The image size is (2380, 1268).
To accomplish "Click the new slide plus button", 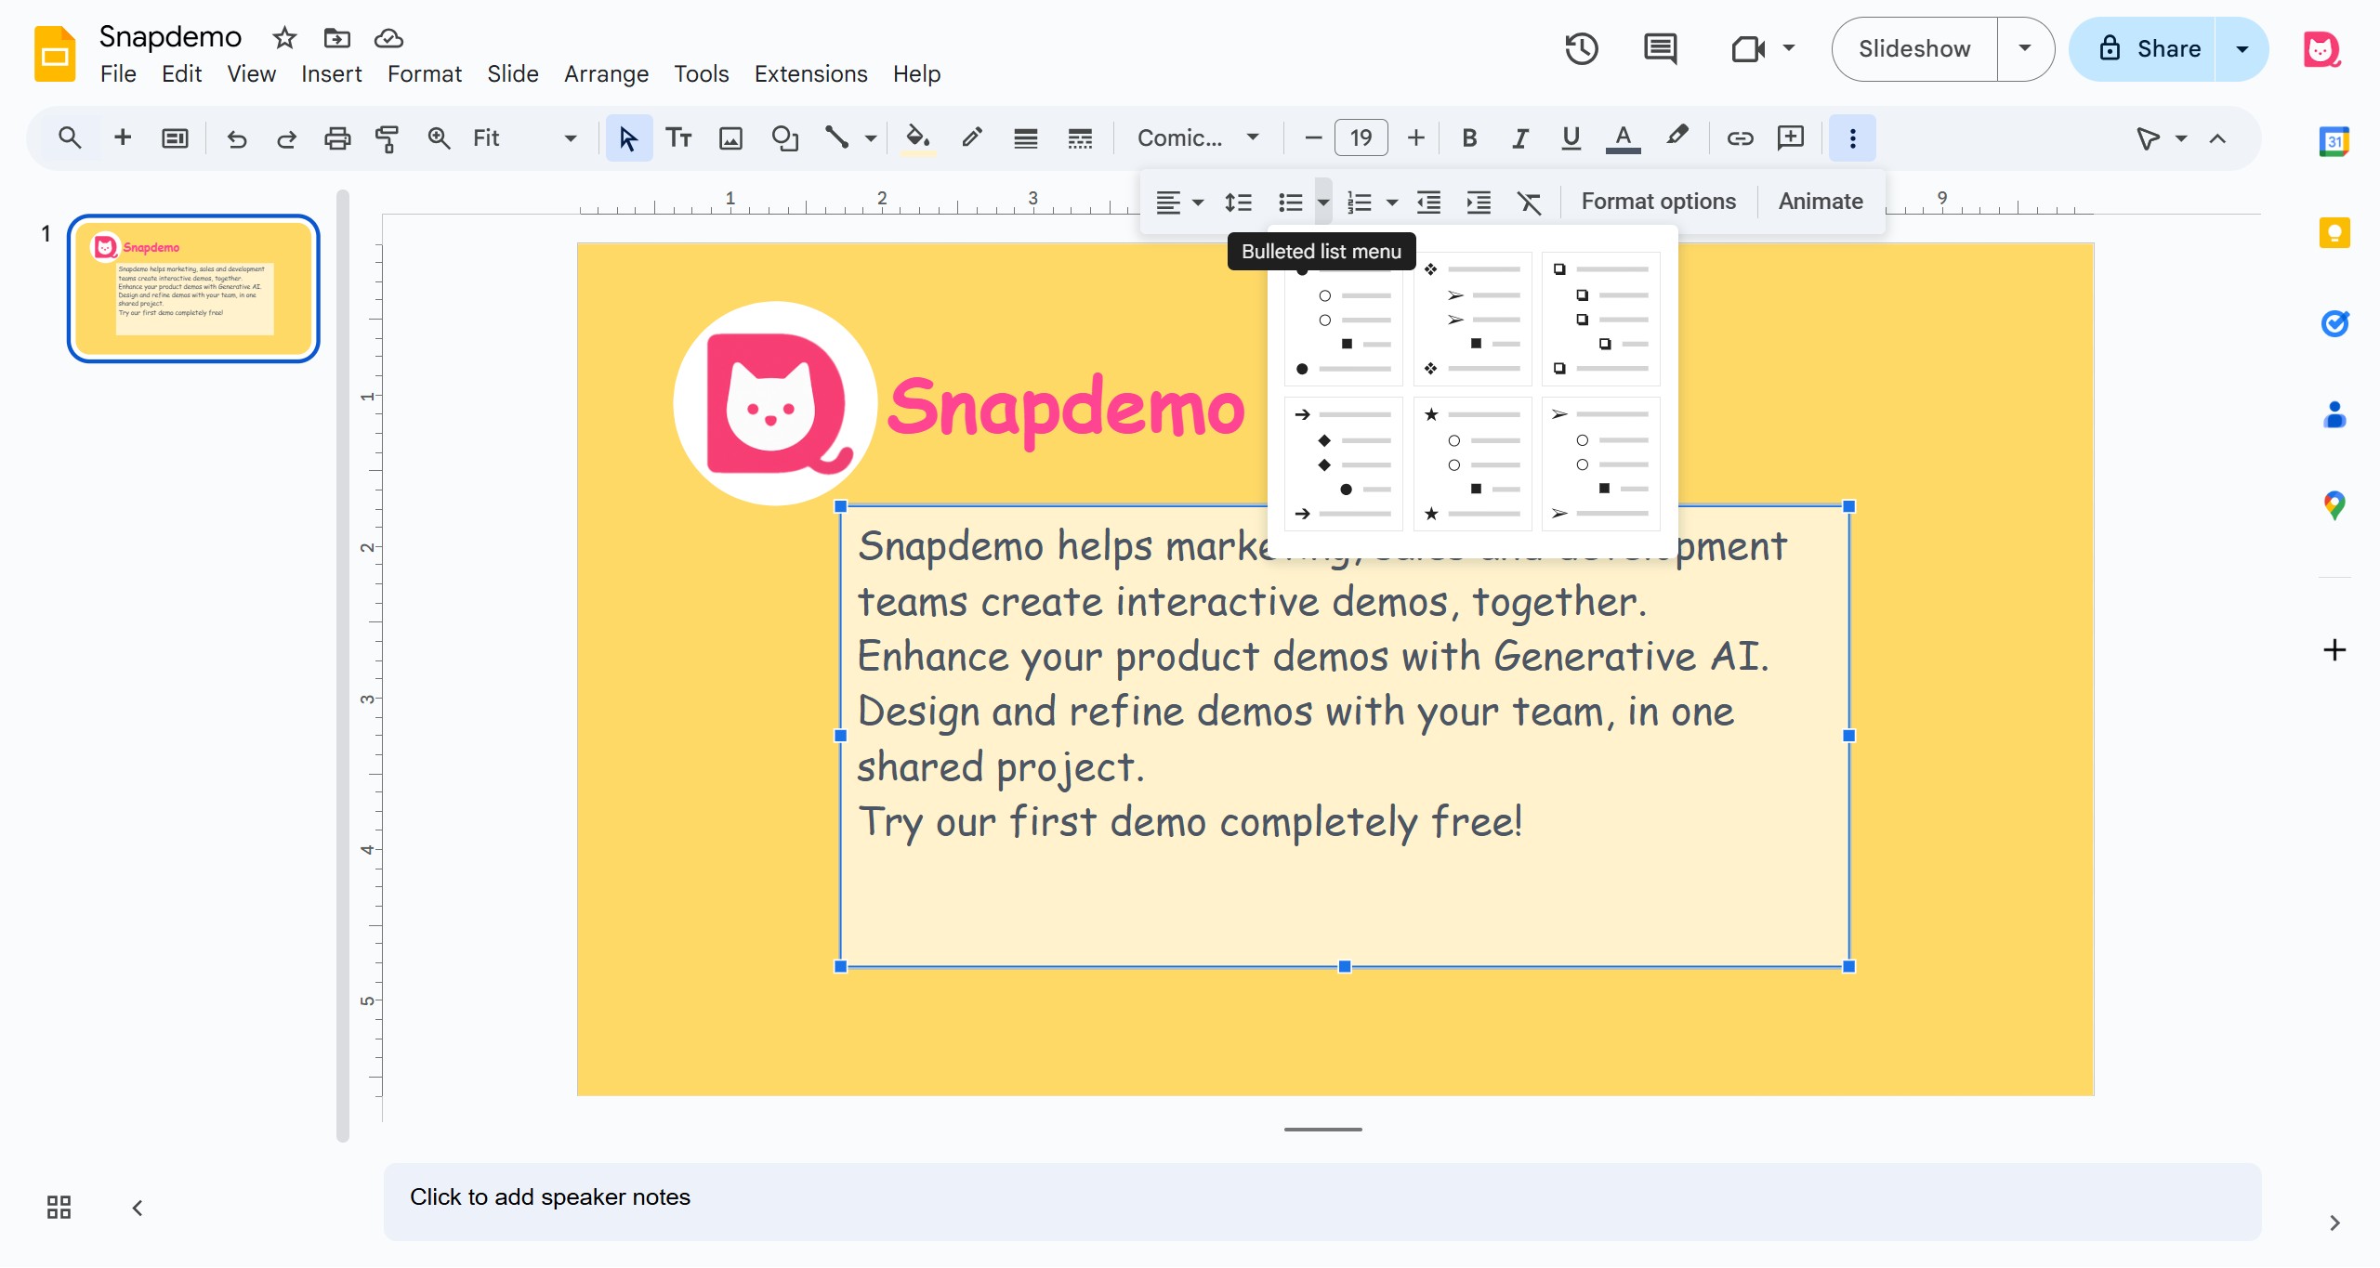I will click(122, 138).
